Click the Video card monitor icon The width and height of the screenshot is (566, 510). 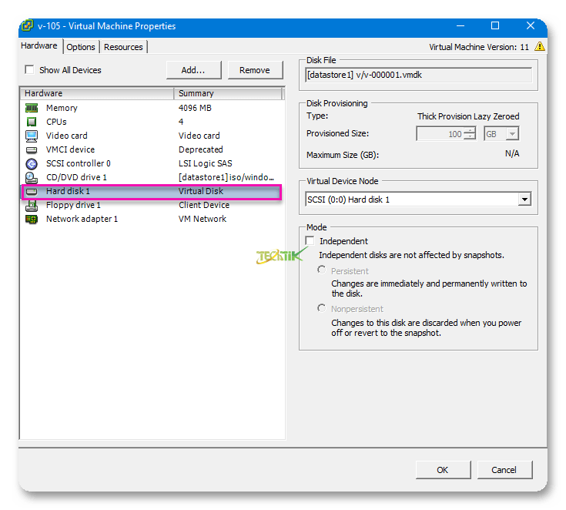(32, 136)
